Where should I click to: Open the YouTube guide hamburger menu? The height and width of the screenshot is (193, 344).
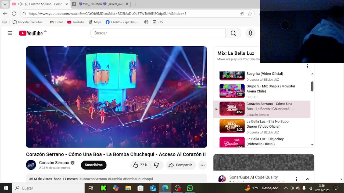tap(10, 33)
